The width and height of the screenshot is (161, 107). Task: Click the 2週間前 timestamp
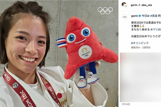click(146, 47)
